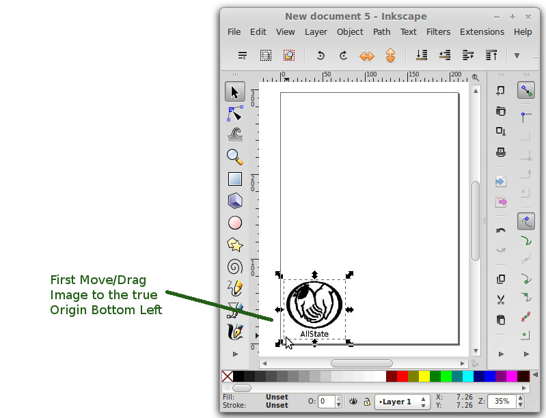Click the Import file icon
Image resolution: width=546 pixels, height=418 pixels.
(501, 181)
